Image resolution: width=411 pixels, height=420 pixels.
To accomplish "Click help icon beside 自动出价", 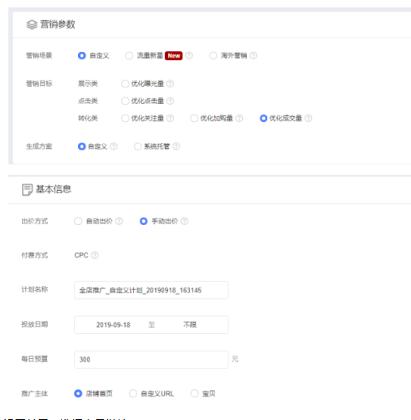I will pyautogui.click(x=119, y=221).
